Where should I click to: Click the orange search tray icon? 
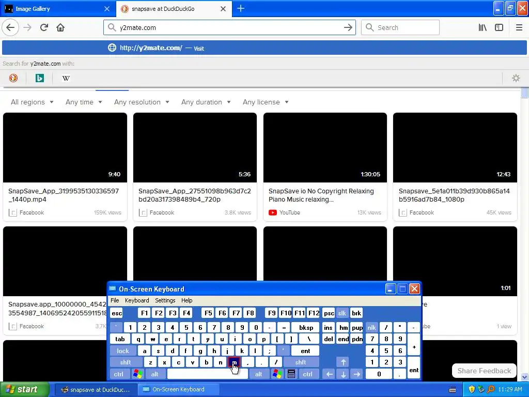(x=491, y=389)
